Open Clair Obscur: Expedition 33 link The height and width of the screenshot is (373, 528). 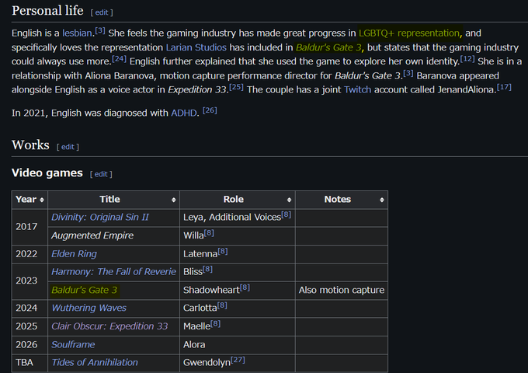(x=109, y=326)
